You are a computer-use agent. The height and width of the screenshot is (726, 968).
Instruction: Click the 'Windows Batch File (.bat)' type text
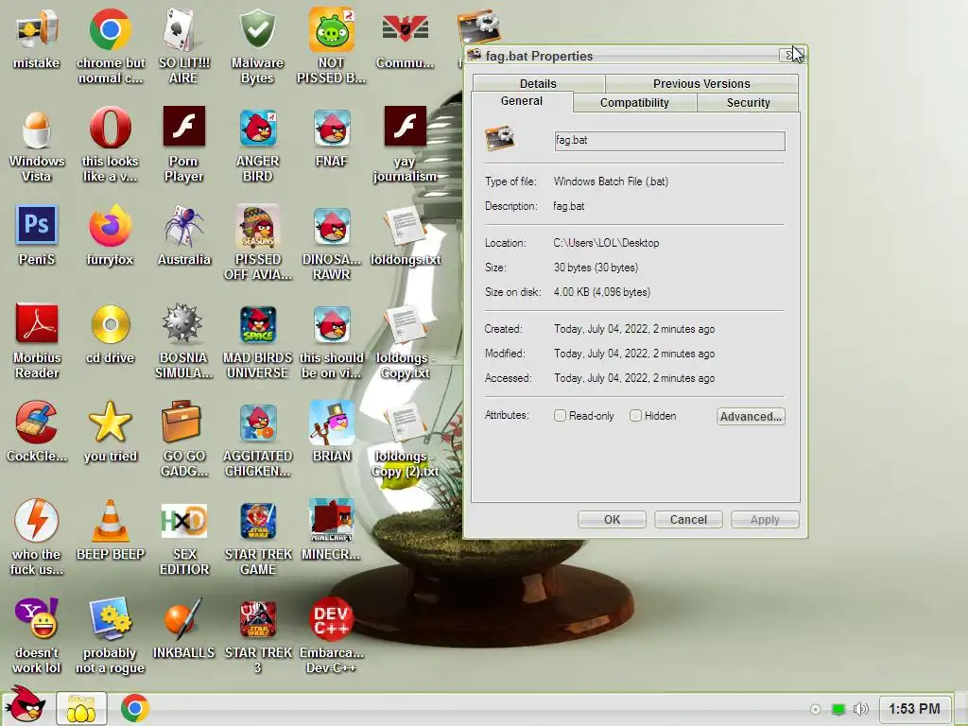pos(611,181)
